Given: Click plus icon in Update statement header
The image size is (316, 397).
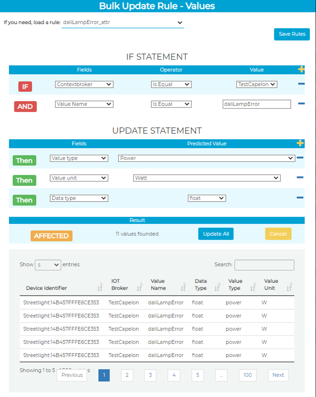Looking at the screenshot, I should click(300, 143).
